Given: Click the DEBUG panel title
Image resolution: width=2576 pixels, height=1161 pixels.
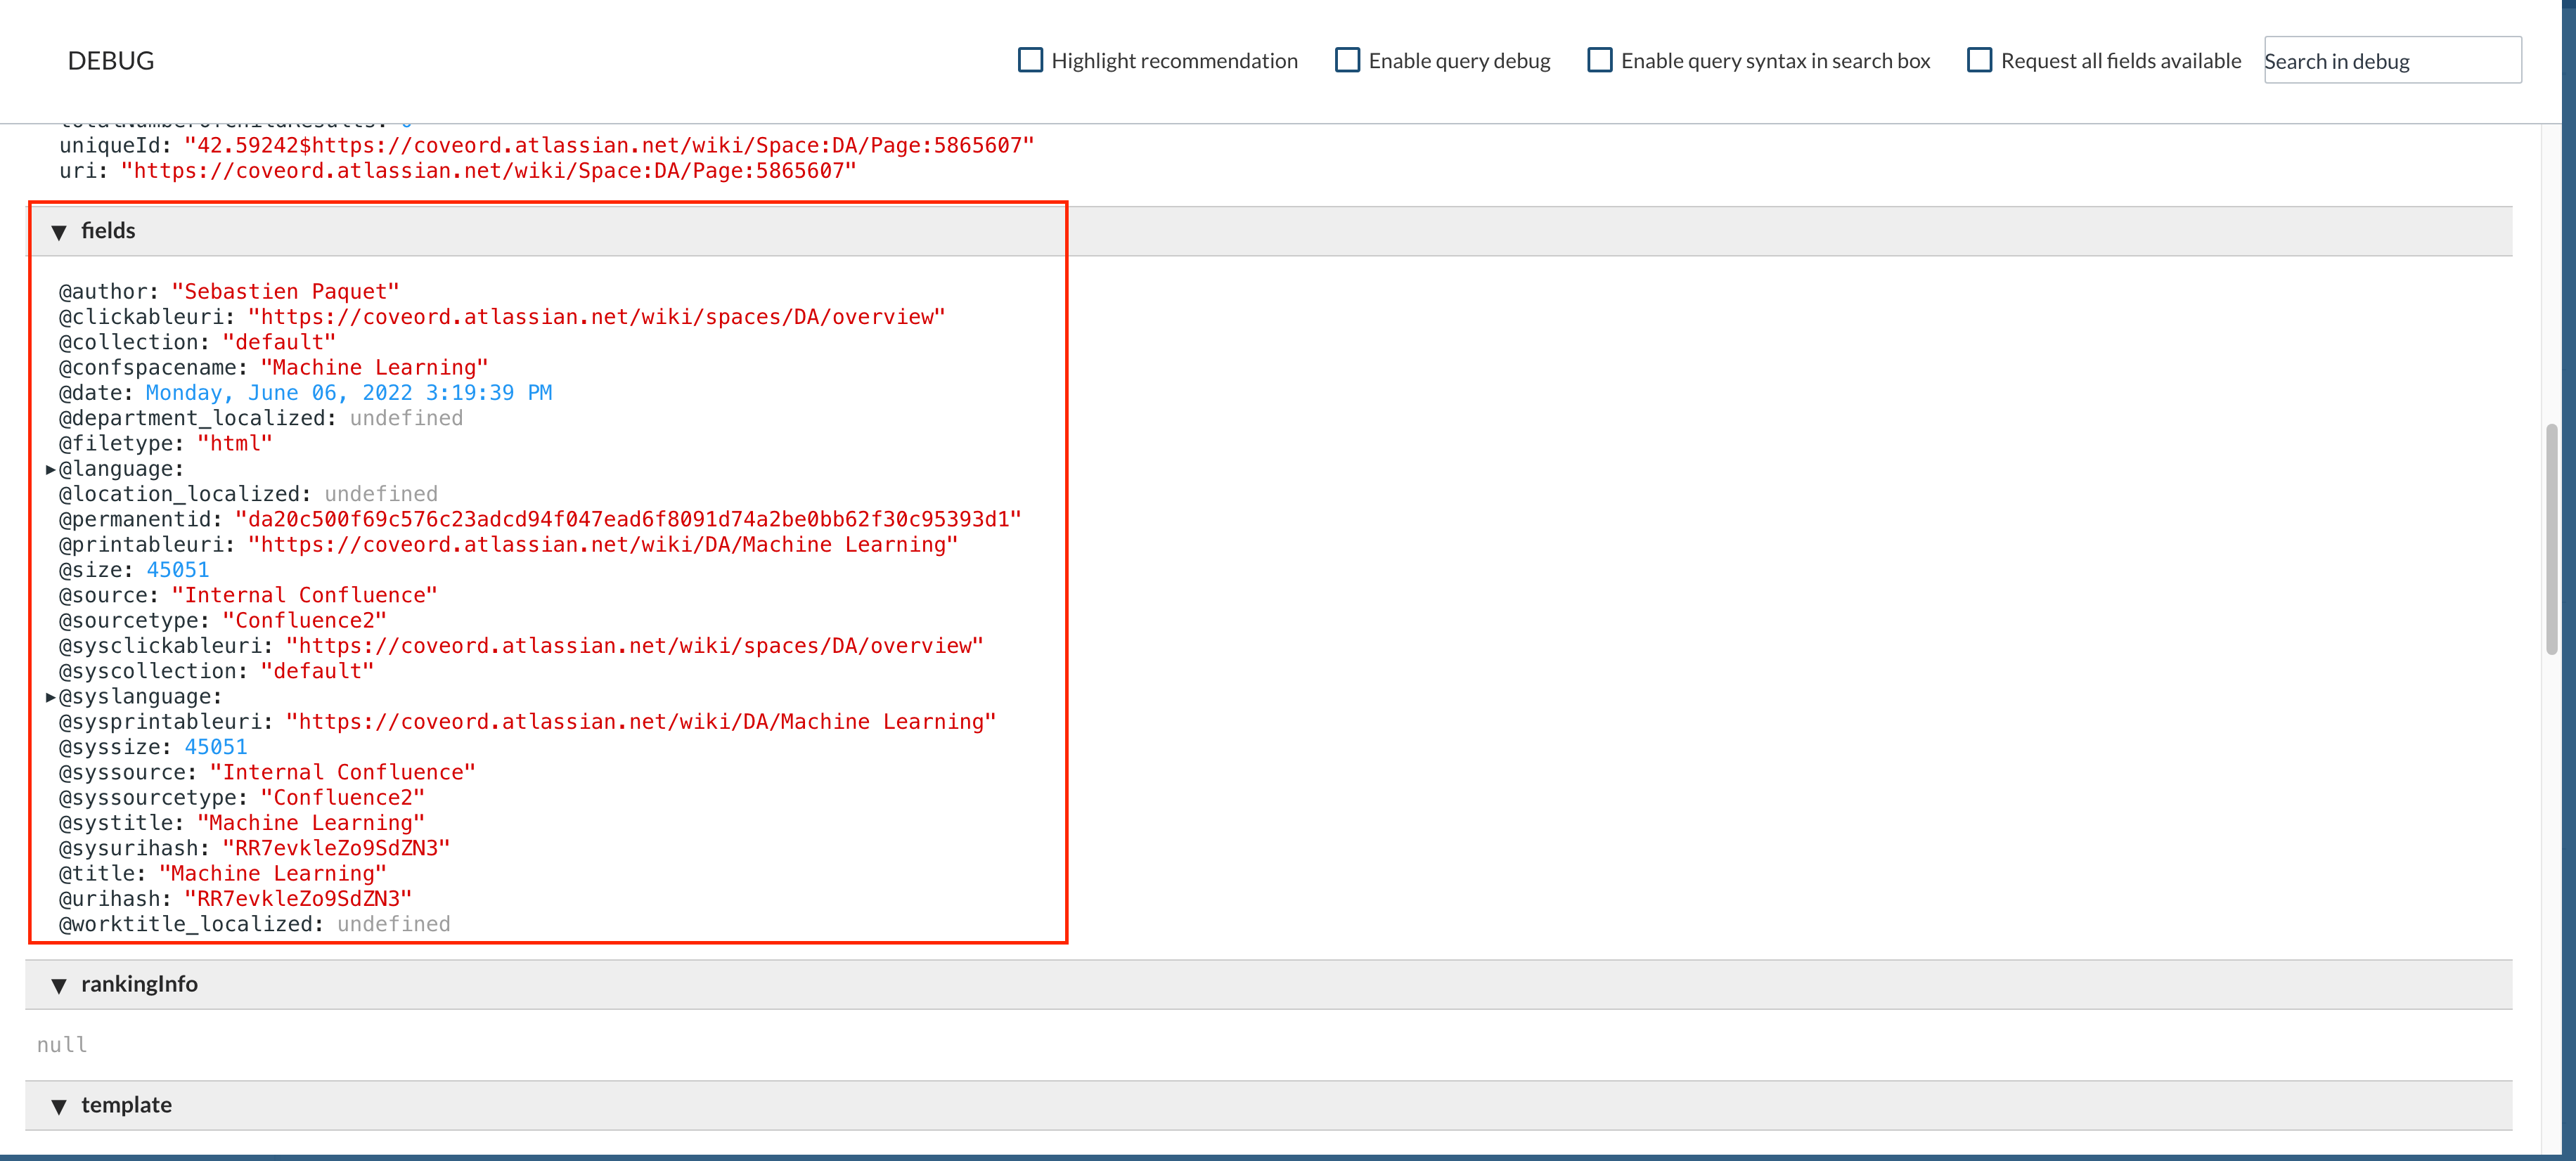Looking at the screenshot, I should tap(111, 61).
